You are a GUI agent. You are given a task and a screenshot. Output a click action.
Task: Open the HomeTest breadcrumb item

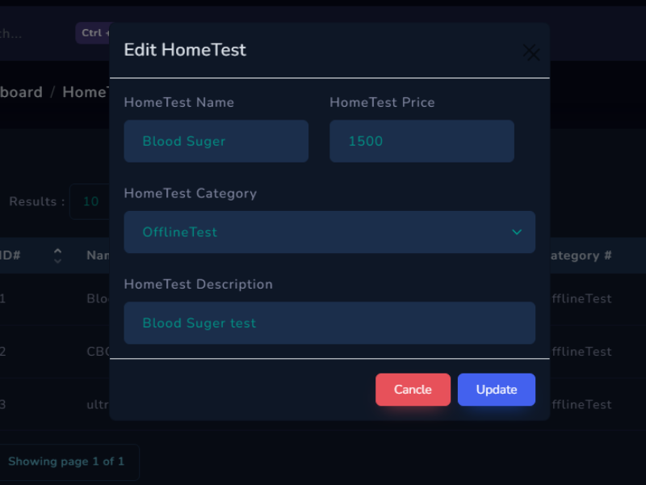85,92
